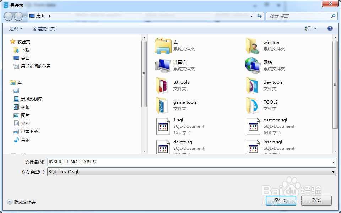The image size is (341, 213).
Task: Select the game tools folder icon
Action: coord(162,105)
